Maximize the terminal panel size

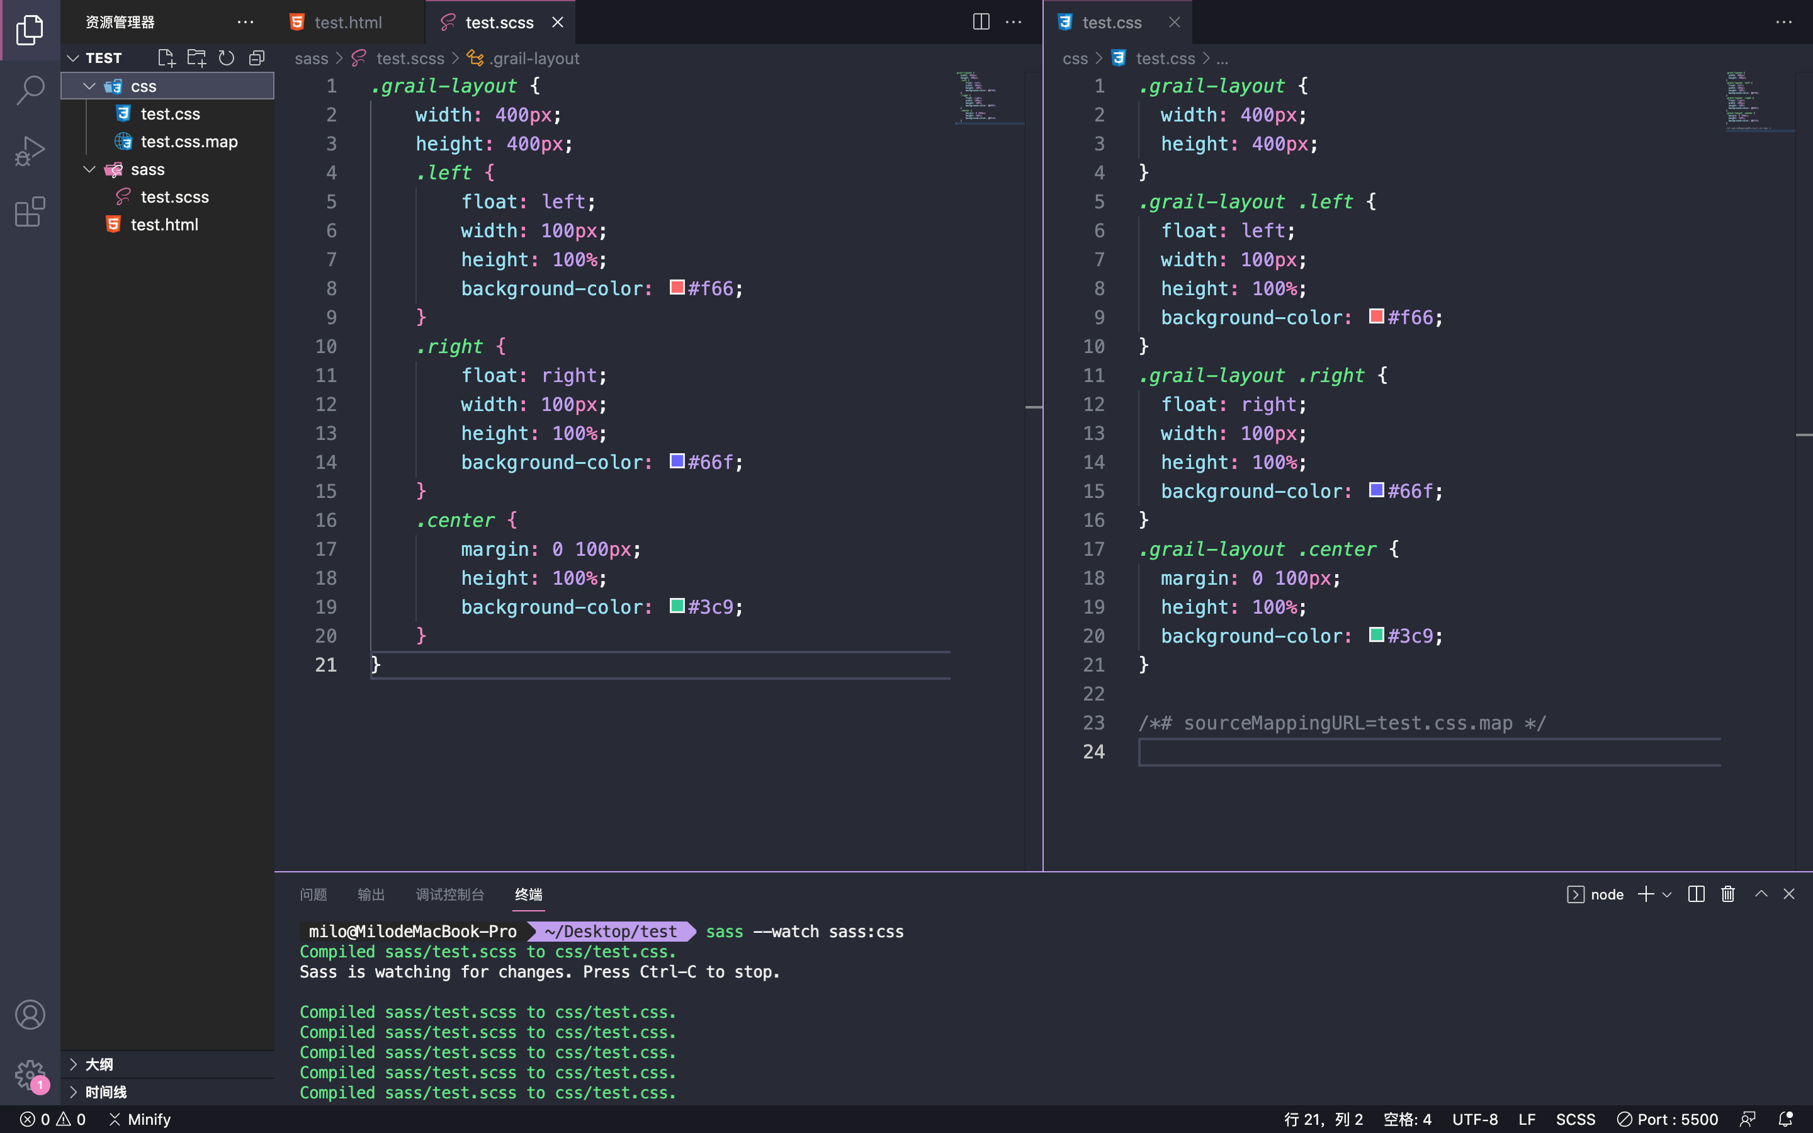tap(1761, 894)
